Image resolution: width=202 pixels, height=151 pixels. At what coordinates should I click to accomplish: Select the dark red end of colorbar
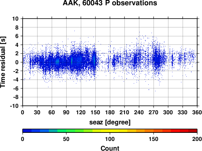click(193, 131)
